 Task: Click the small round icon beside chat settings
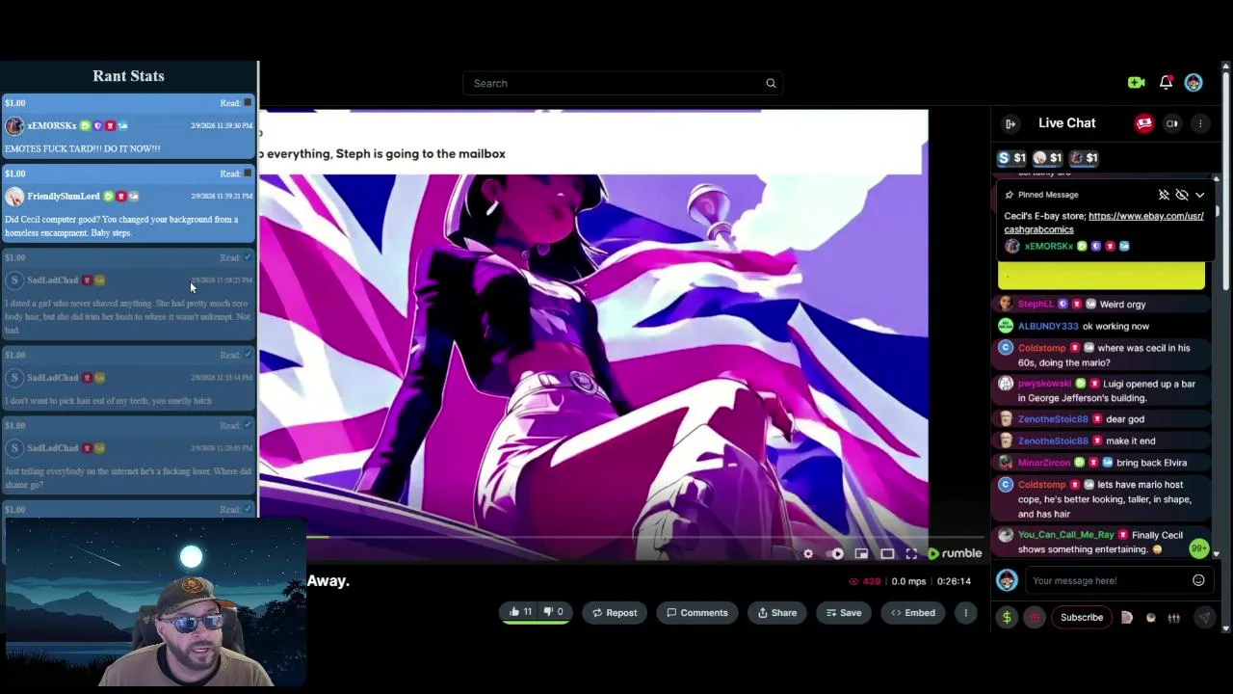[x=1151, y=618]
